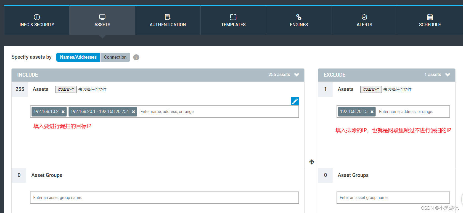
Task: Remove the excluded 192.168.20.15 tag
Action: coord(372,112)
